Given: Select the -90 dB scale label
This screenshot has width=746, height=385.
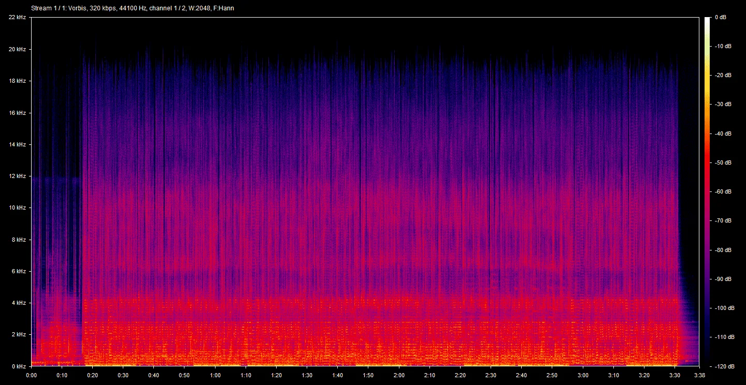Looking at the screenshot, I should (x=723, y=279).
